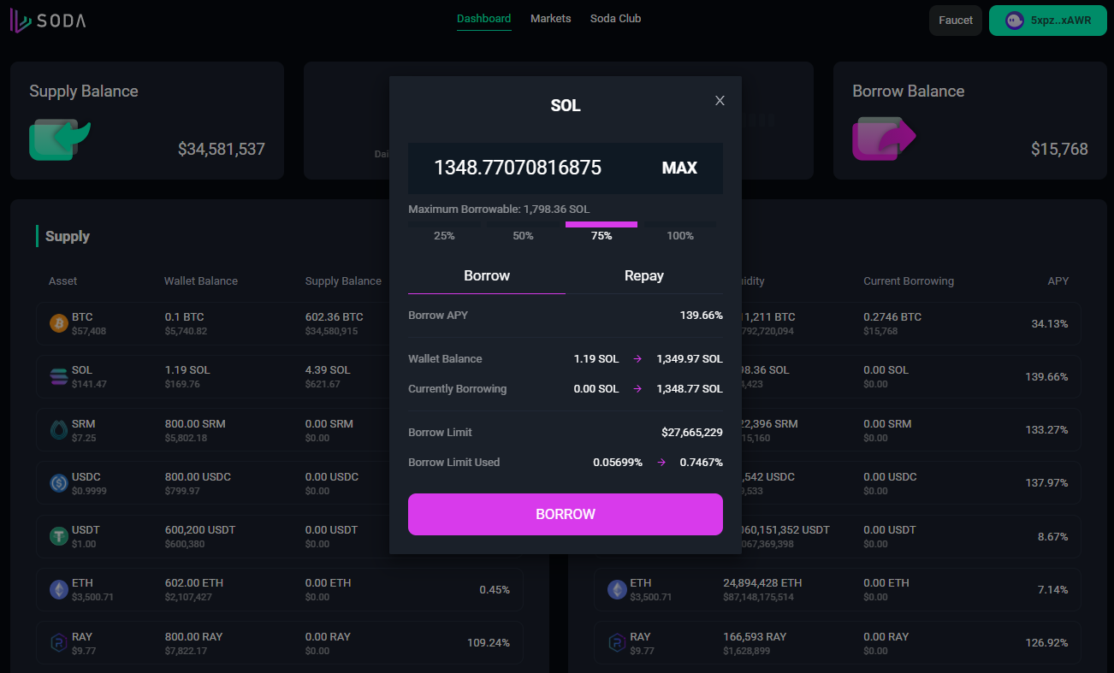Screen dimensions: 1114x673
Task: Click the RAY coin icon in Supply
Action: click(59, 643)
